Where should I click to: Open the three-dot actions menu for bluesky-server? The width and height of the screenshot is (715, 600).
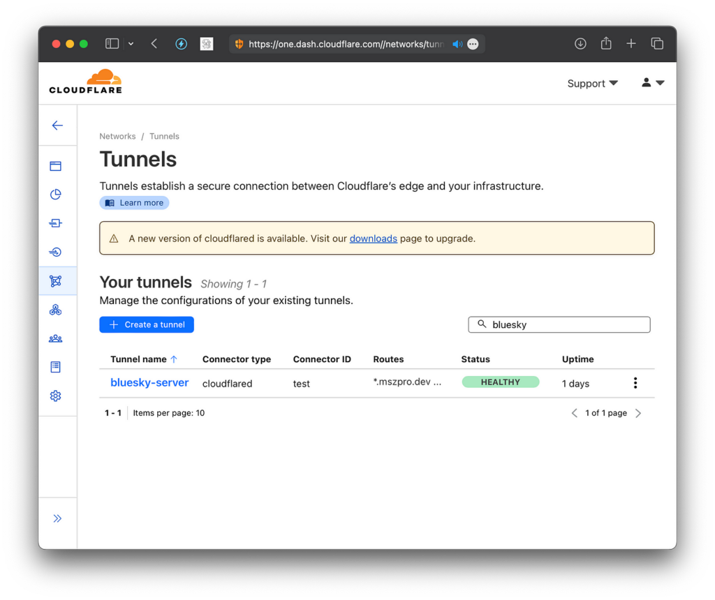click(x=635, y=382)
